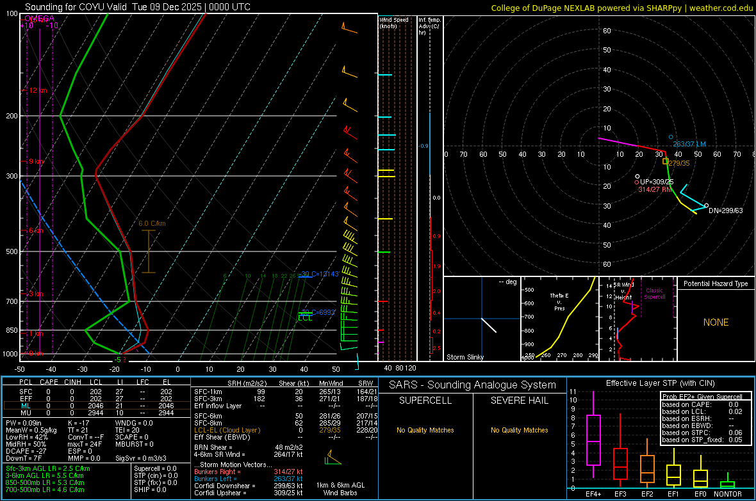The height and width of the screenshot is (501, 756).
Task: Select the SFC parcel row label
Action: [x=26, y=392]
